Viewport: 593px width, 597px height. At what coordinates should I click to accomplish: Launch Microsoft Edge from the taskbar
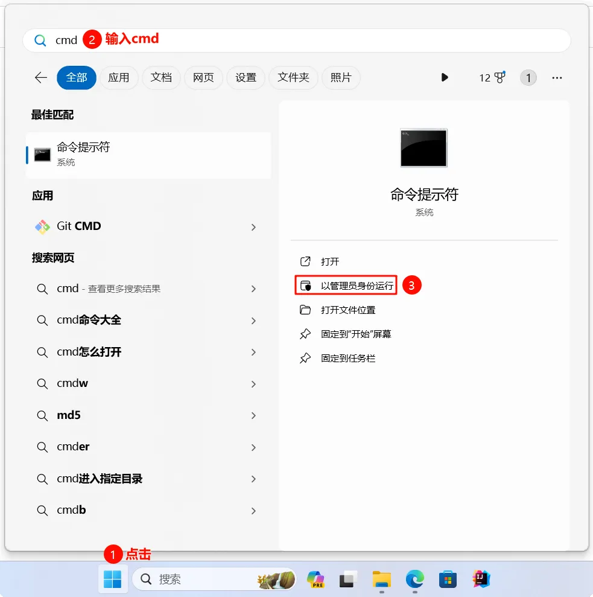(x=414, y=579)
